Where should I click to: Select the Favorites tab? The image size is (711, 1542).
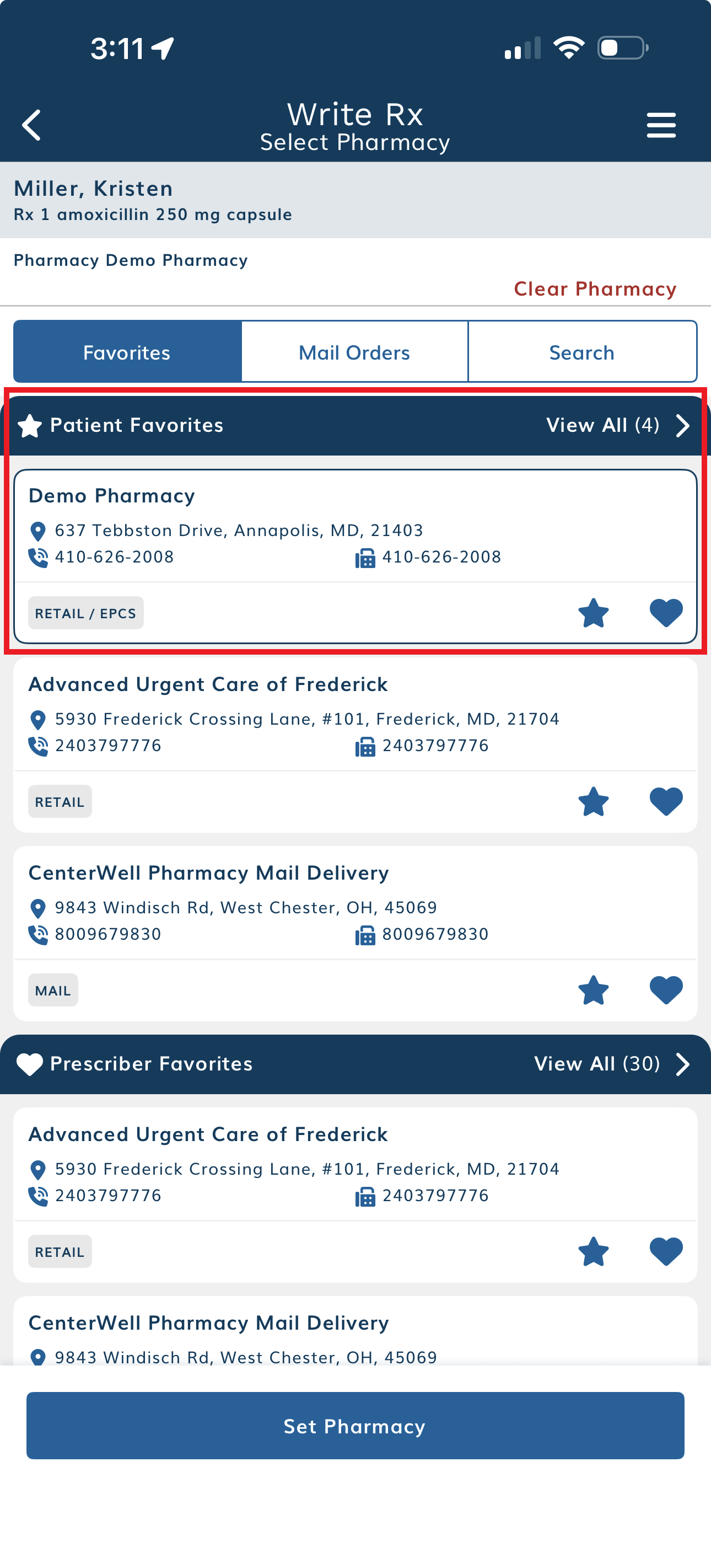click(x=127, y=352)
